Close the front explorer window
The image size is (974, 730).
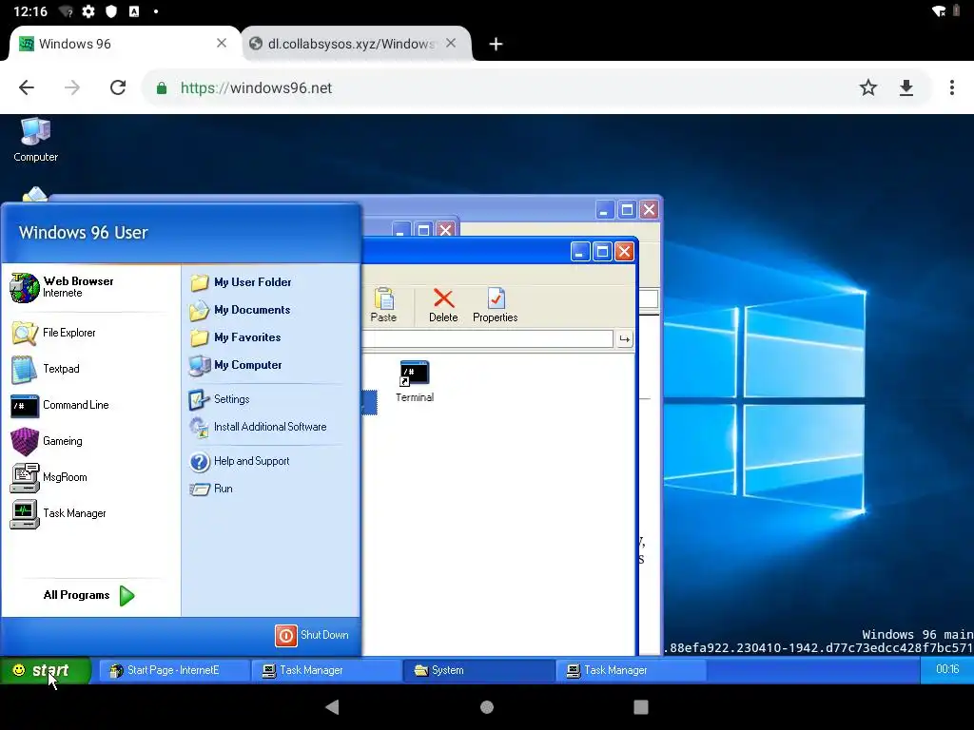click(624, 251)
